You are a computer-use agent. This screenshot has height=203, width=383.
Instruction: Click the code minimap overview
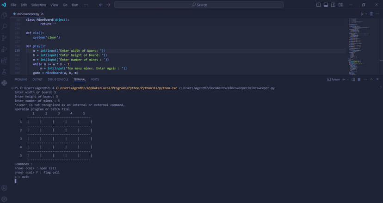[359, 46]
